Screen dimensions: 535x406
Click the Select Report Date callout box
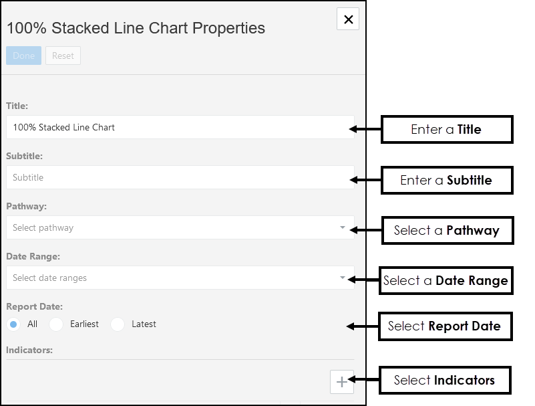tap(444, 326)
